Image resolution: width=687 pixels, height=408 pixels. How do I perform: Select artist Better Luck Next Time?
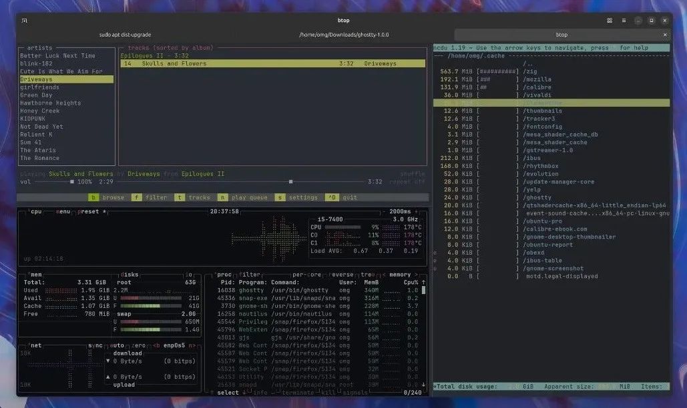pyautogui.click(x=57, y=56)
